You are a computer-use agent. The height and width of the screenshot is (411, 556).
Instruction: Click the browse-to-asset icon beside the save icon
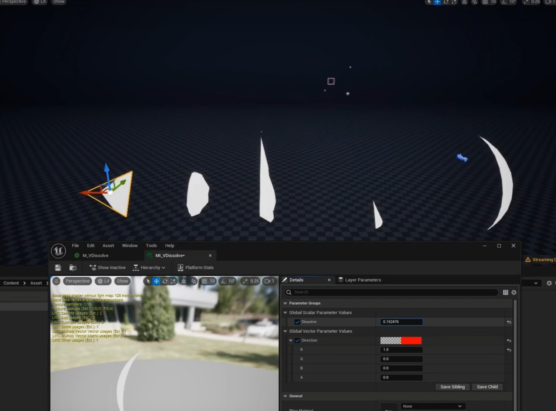coord(73,267)
